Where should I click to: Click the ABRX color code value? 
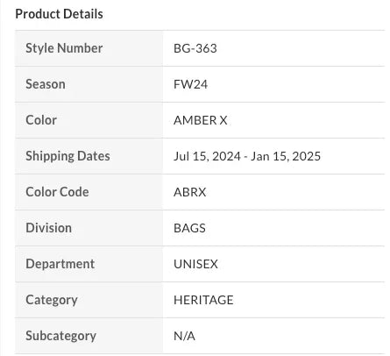[189, 192]
